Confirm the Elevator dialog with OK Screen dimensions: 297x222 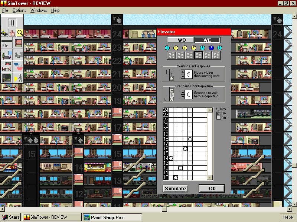[x=212, y=188]
